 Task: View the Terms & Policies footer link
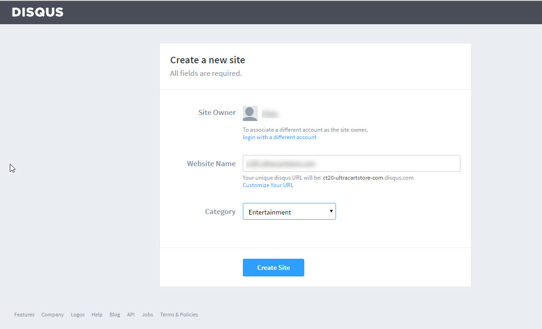178,315
